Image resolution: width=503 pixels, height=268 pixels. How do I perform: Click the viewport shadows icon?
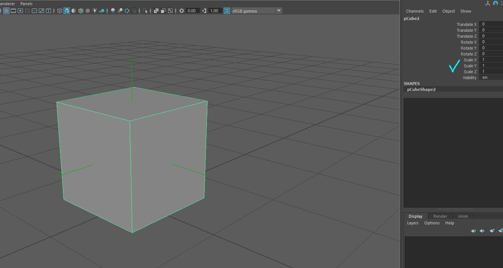102,11
